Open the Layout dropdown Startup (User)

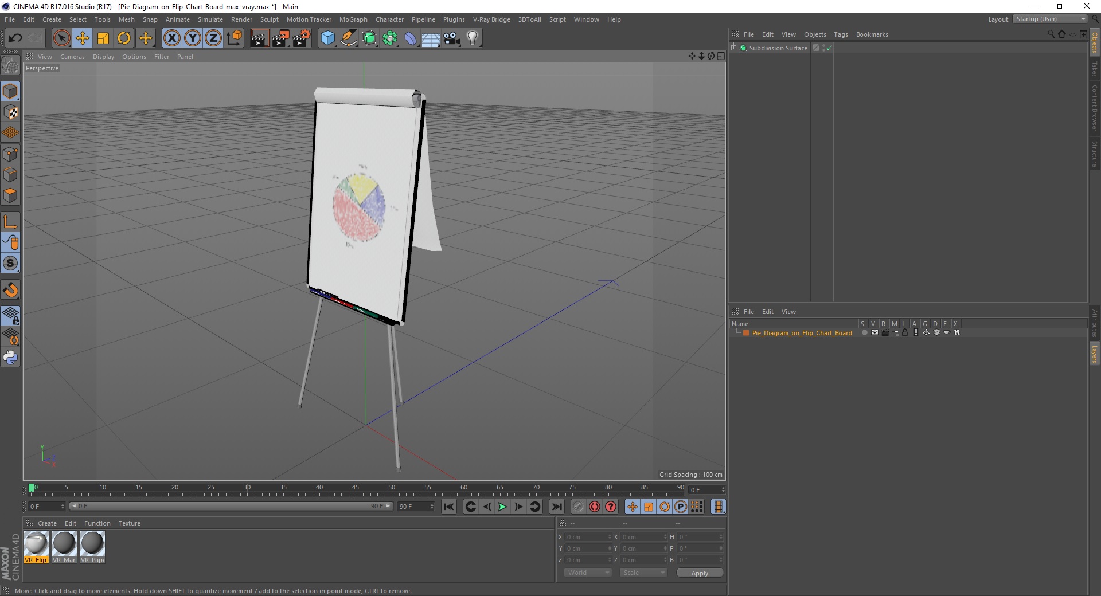point(1050,19)
